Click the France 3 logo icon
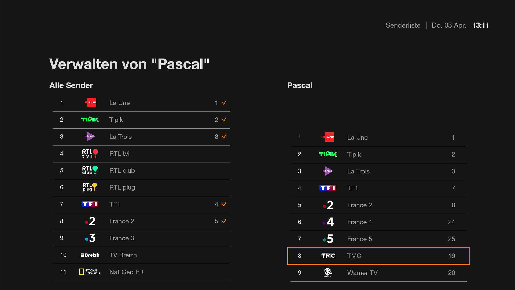This screenshot has height=290, width=515. coord(90,238)
